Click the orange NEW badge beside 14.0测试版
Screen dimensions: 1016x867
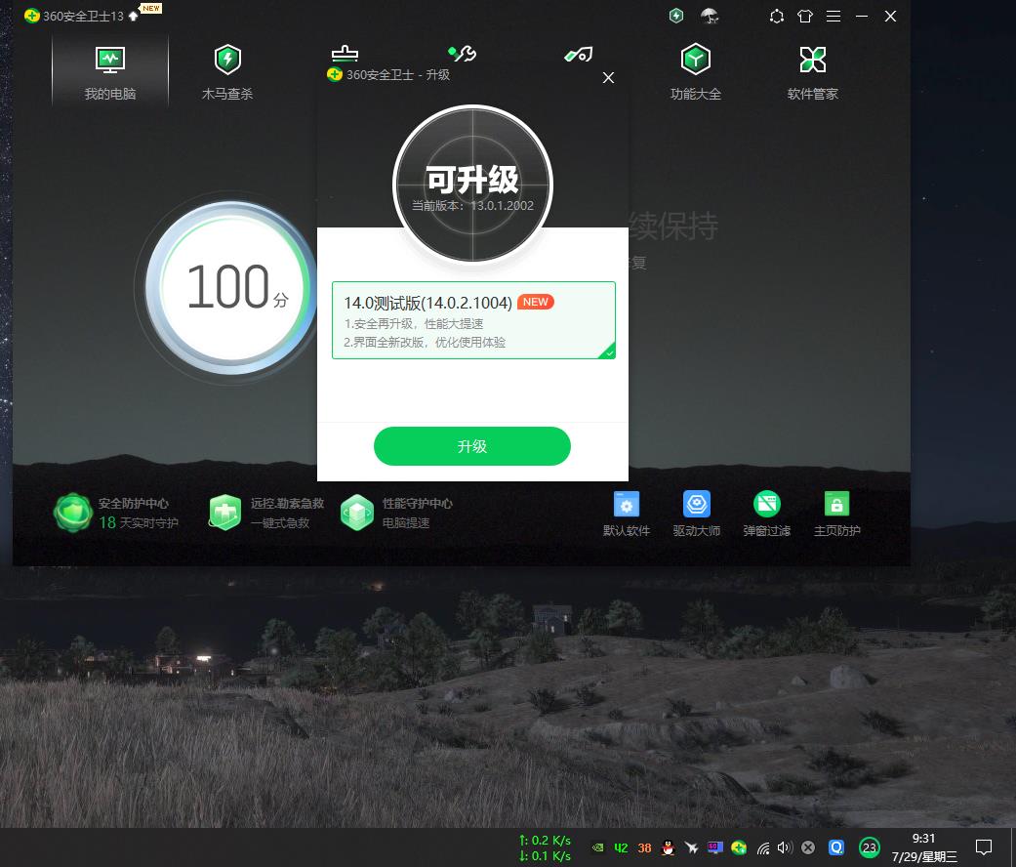tap(535, 302)
